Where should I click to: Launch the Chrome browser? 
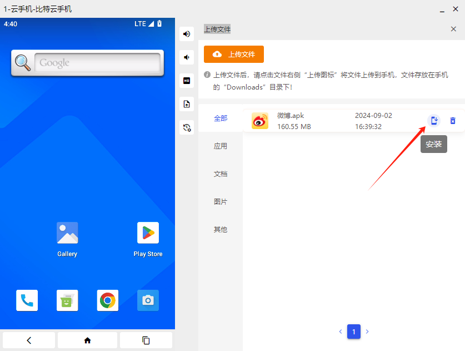point(108,300)
